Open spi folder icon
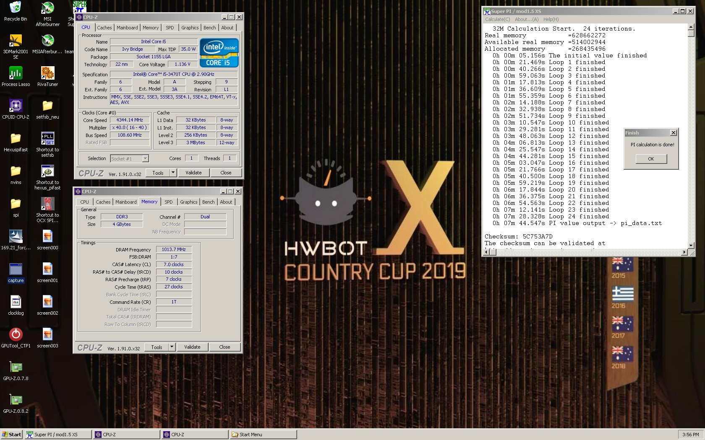705x440 pixels. 16,207
